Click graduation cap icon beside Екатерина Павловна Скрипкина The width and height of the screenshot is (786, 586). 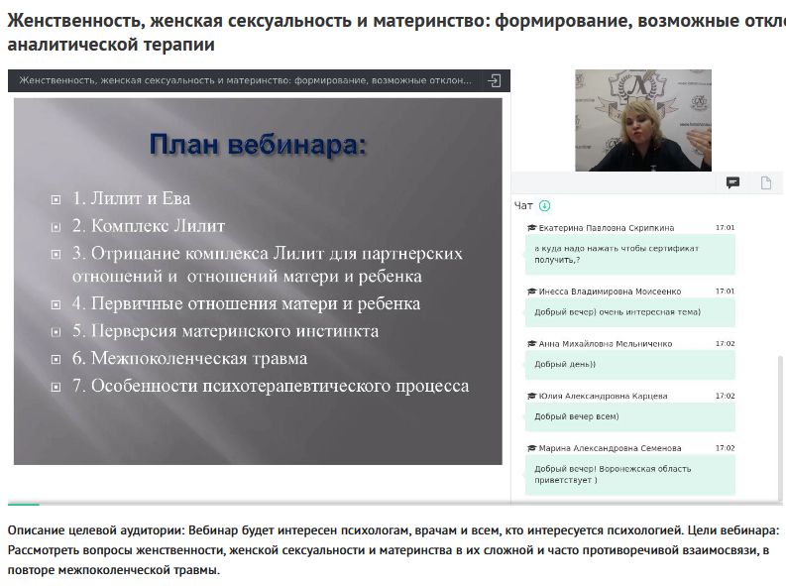click(531, 227)
